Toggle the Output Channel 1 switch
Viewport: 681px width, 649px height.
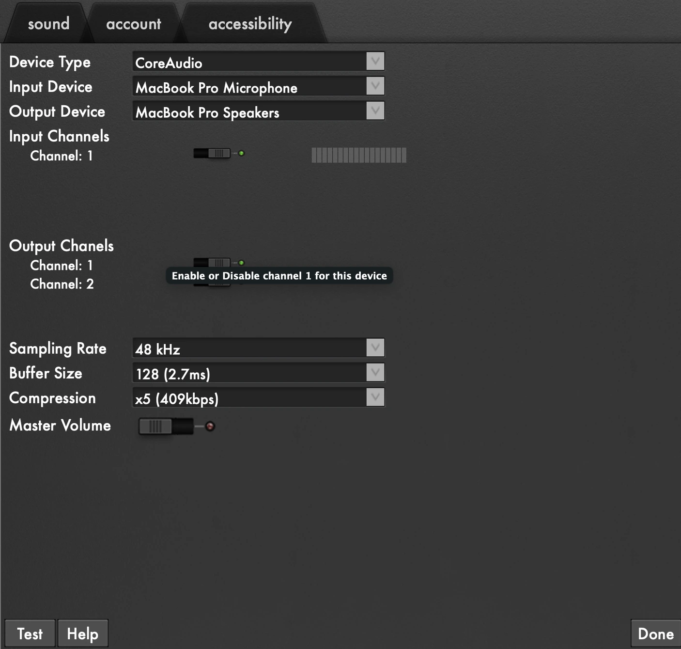pos(218,263)
